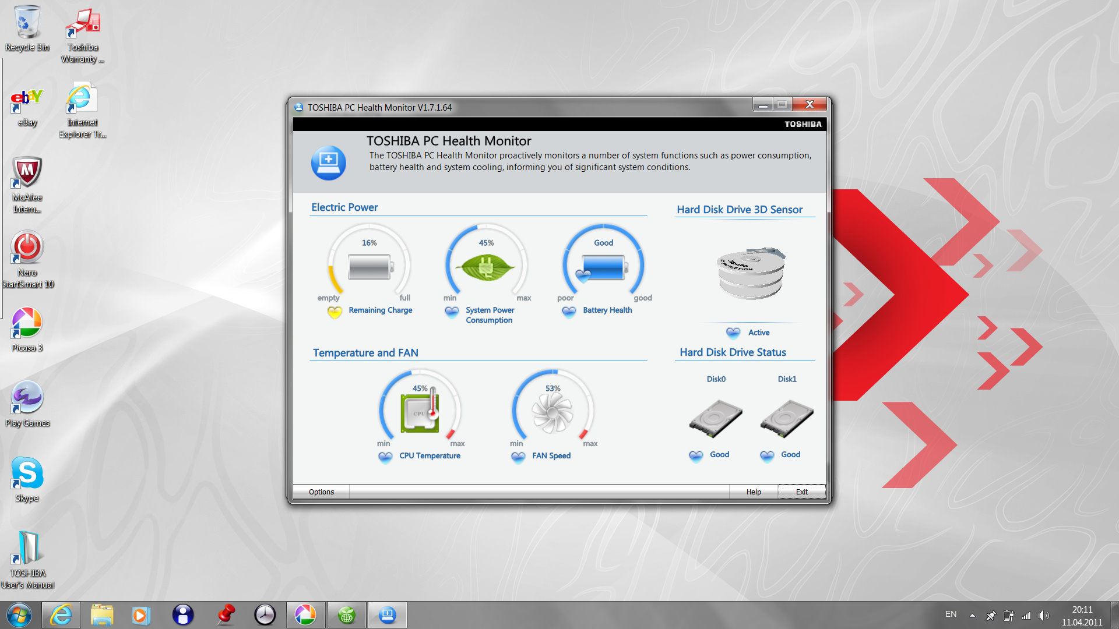Click the green globe taskbar icon
This screenshot has height=629, width=1119.
[346, 615]
